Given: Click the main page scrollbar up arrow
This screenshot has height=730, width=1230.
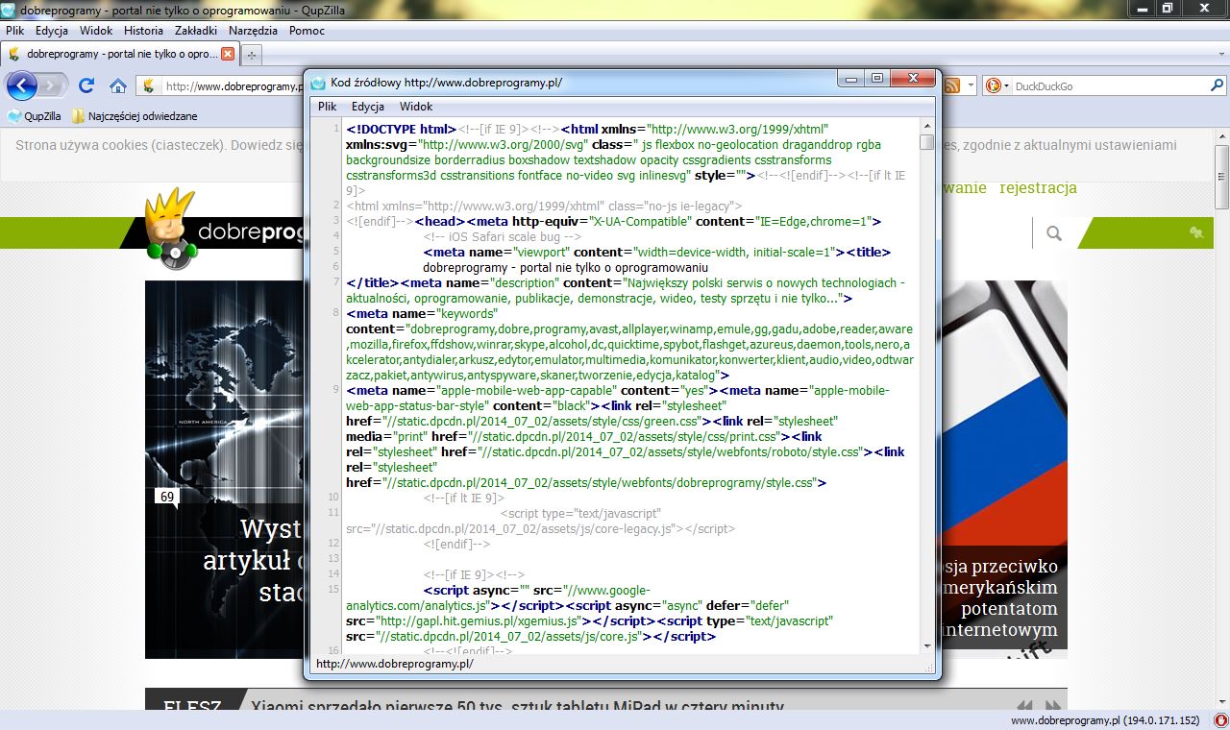Looking at the screenshot, I should (1221, 135).
